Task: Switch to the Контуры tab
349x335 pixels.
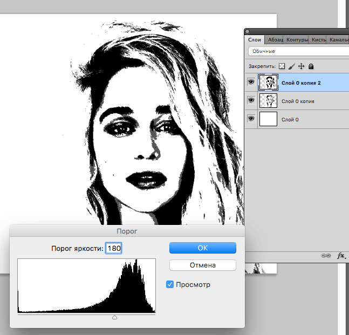Action: 297,40
